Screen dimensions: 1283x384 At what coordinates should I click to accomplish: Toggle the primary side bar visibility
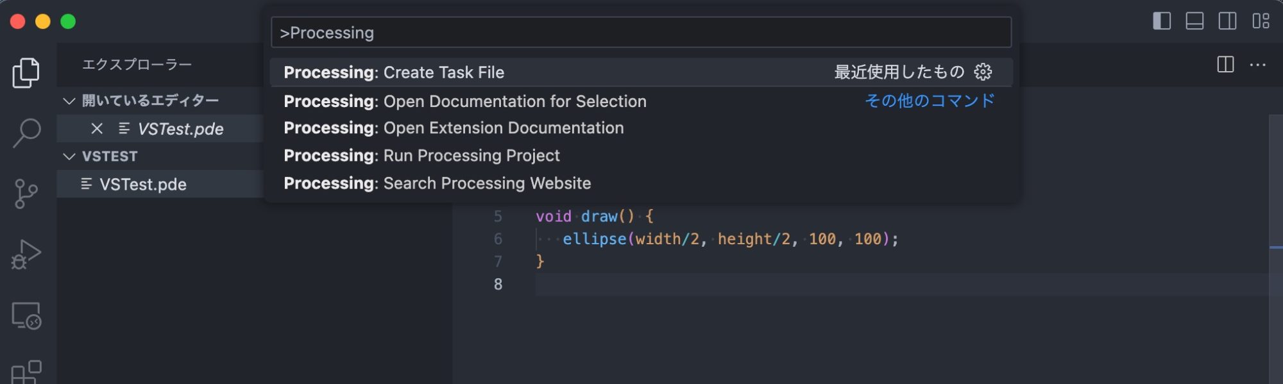pyautogui.click(x=1161, y=21)
